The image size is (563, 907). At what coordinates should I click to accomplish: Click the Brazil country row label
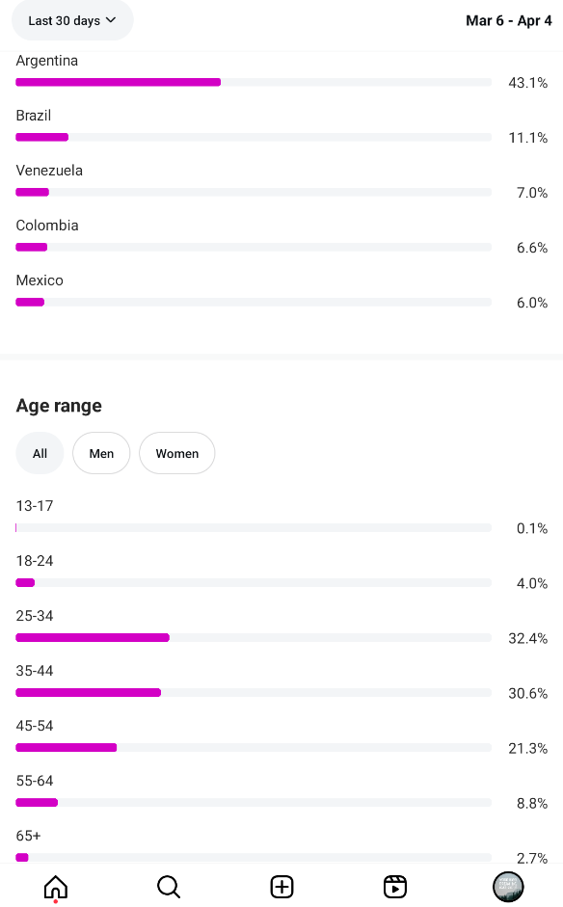[34, 116]
